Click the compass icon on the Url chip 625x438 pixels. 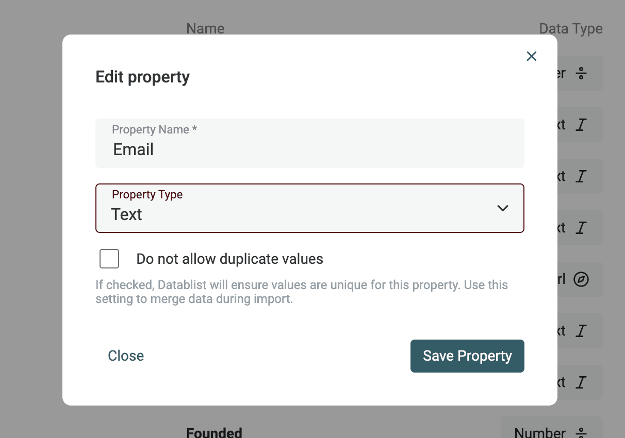(x=581, y=279)
